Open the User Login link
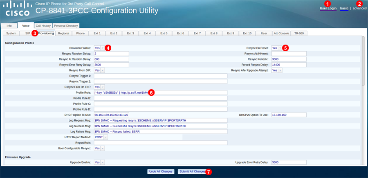The height and width of the screenshot is (178, 368). click(x=328, y=9)
